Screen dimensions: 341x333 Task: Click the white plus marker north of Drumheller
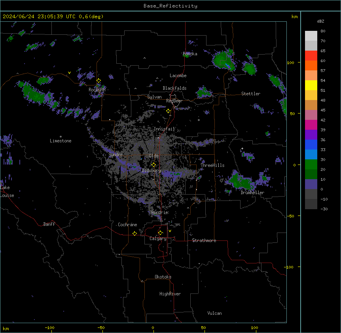pos(242,148)
